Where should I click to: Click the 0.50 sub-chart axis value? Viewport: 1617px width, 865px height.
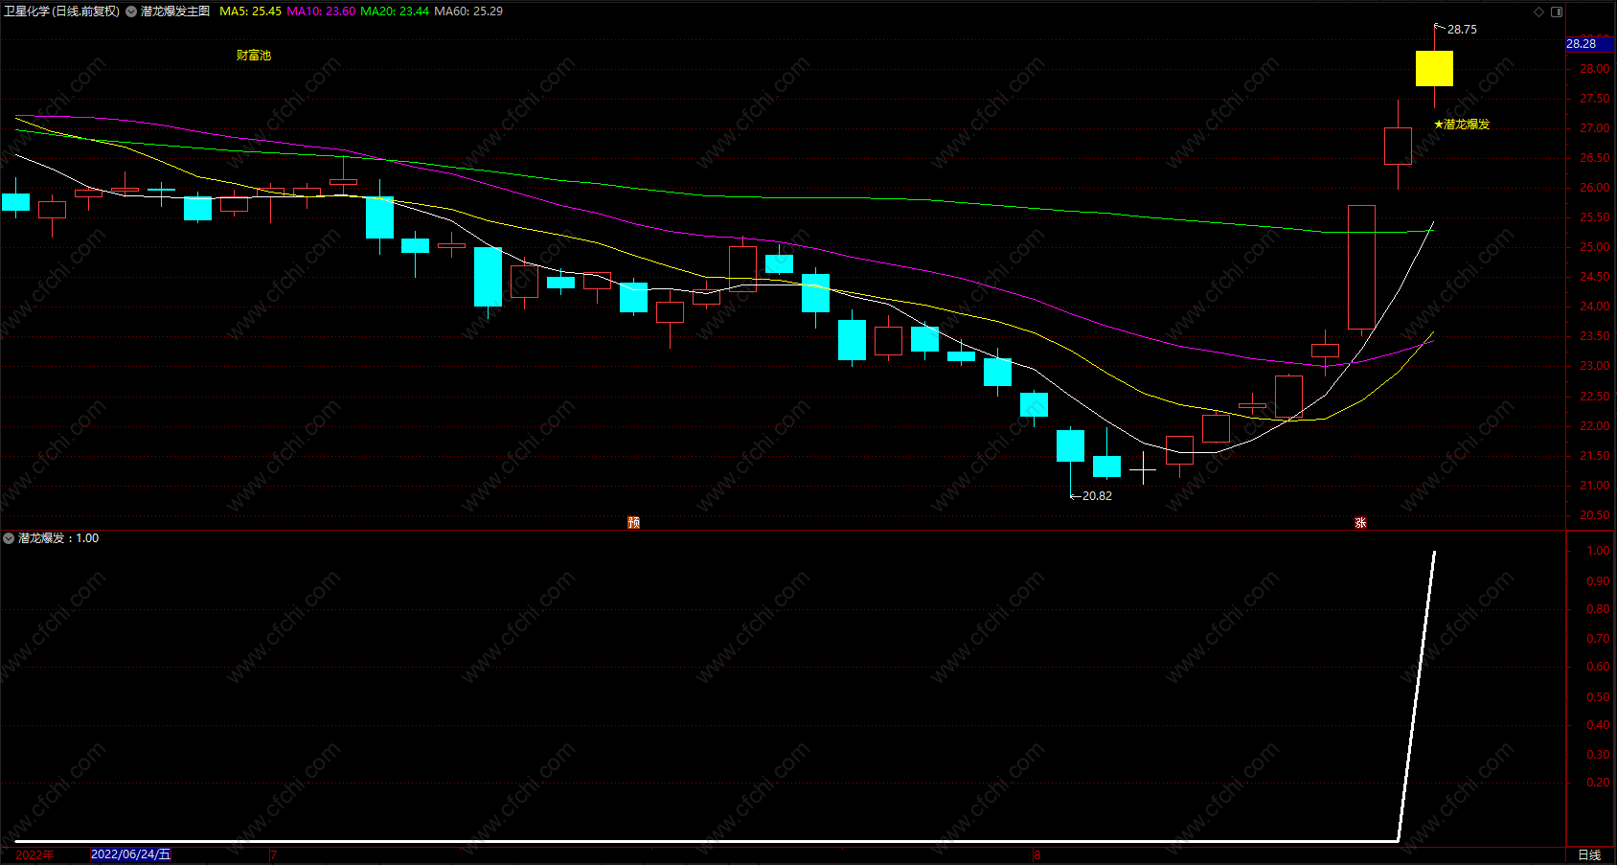(1598, 697)
